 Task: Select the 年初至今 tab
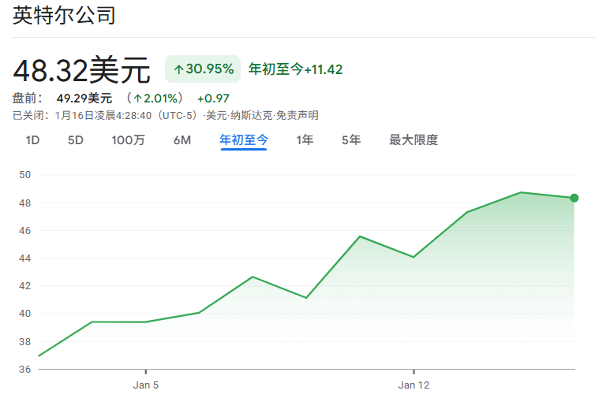(244, 140)
